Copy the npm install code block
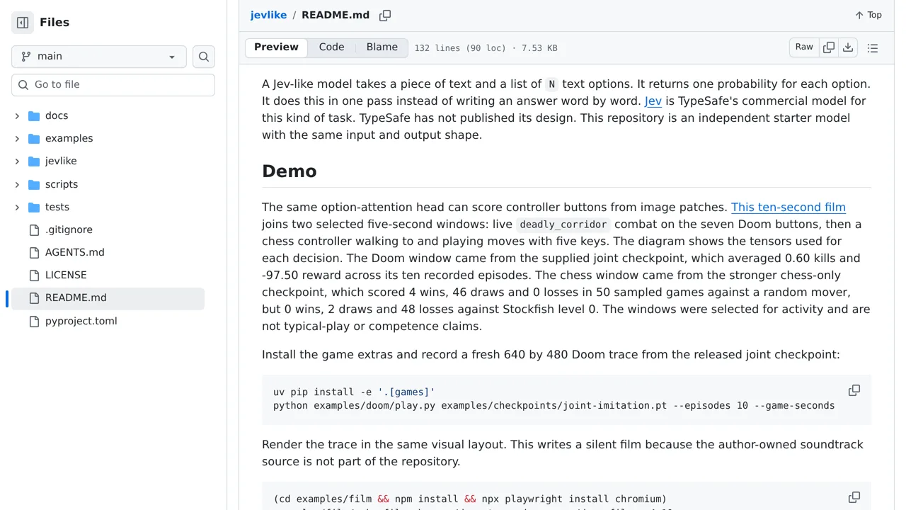The width and height of the screenshot is (906, 510). [x=854, y=498]
